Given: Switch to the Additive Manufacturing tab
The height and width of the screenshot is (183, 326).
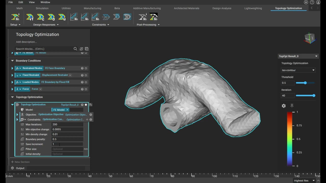Looking at the screenshot, I should (147, 8).
